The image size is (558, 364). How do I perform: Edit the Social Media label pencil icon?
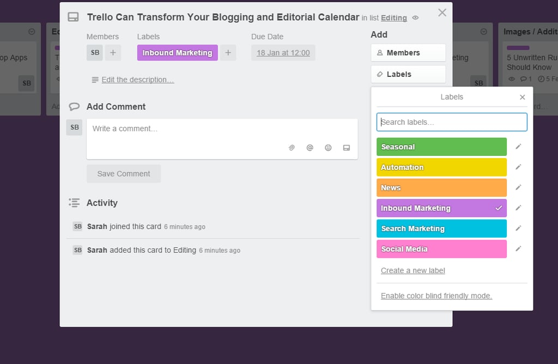(x=519, y=248)
